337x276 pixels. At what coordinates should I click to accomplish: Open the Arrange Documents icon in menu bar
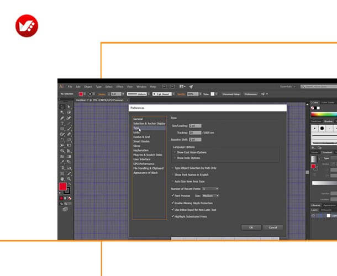coord(182,87)
